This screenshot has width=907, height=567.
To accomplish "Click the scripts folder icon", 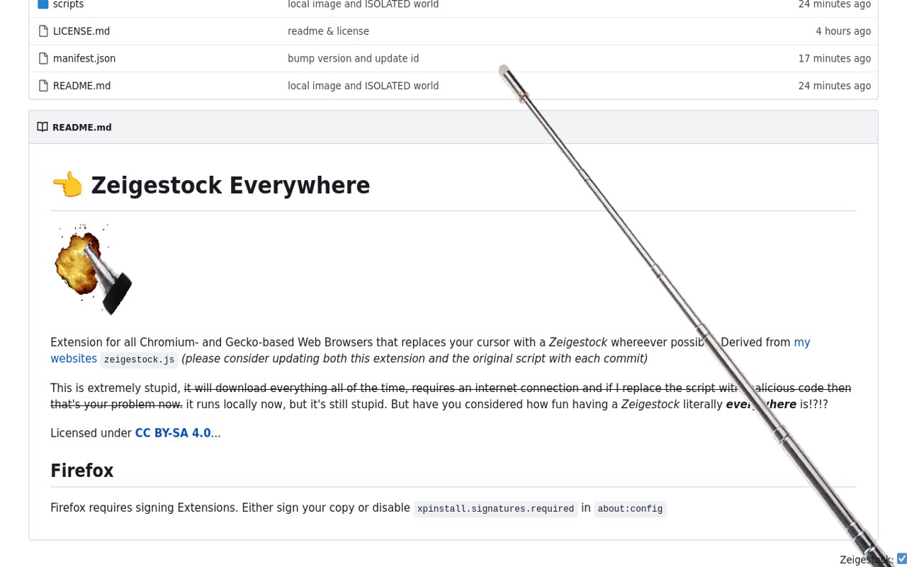I will pos(43,4).
